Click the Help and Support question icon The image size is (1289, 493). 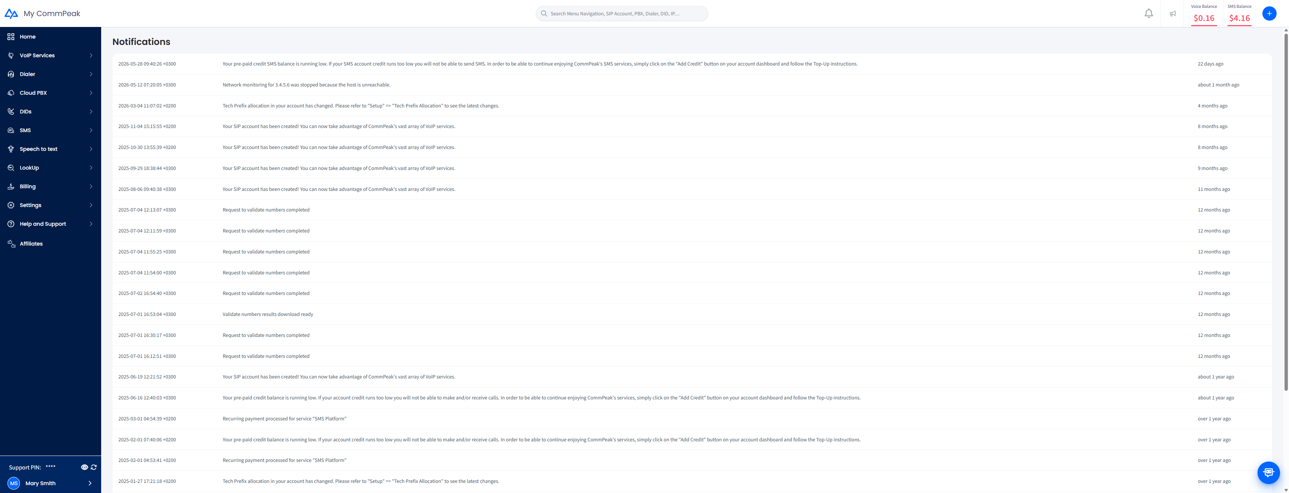[x=11, y=224]
